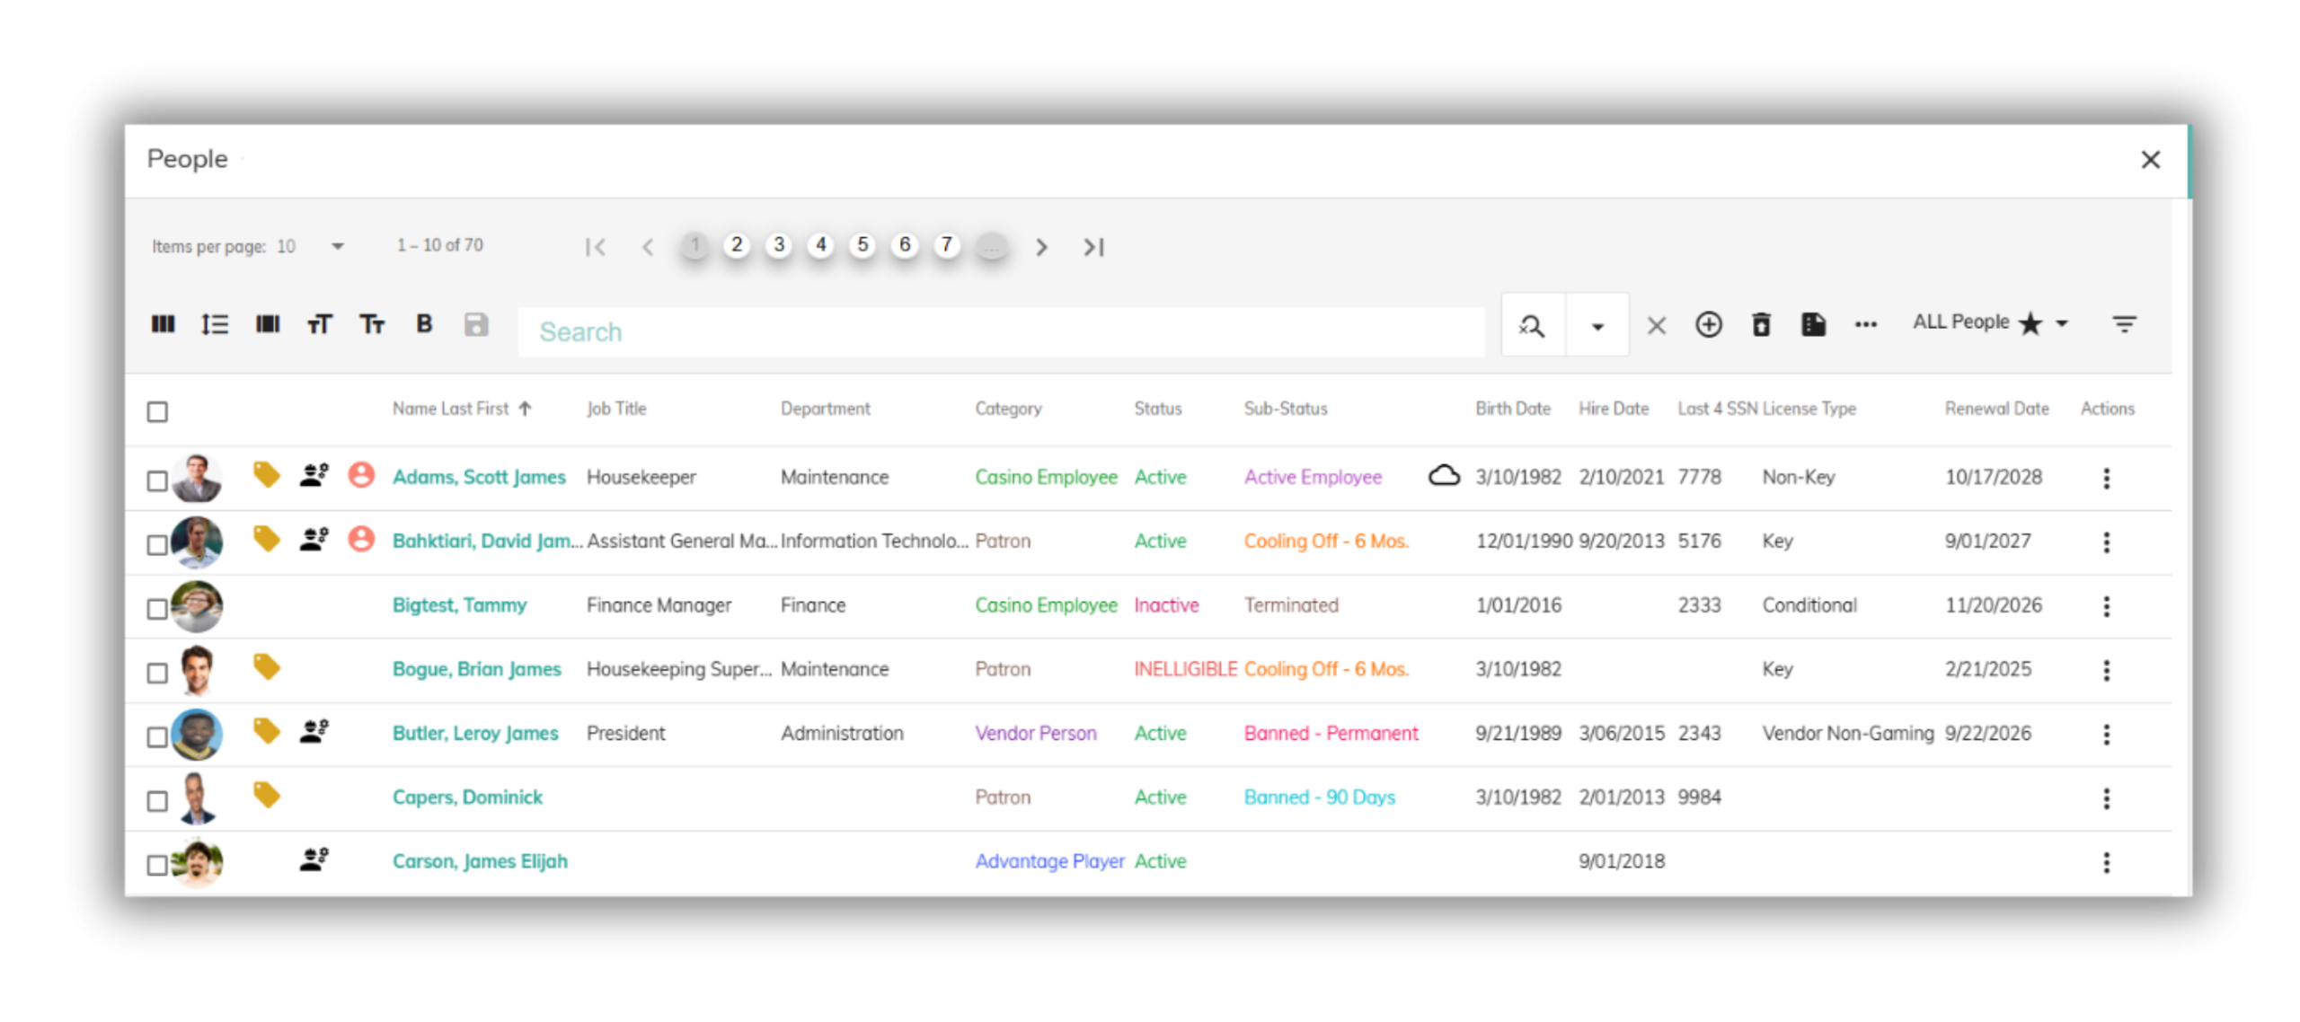2300x1022 pixels.
Task: Select checkbox for Bigtest, Tammy row
Action: (x=157, y=609)
